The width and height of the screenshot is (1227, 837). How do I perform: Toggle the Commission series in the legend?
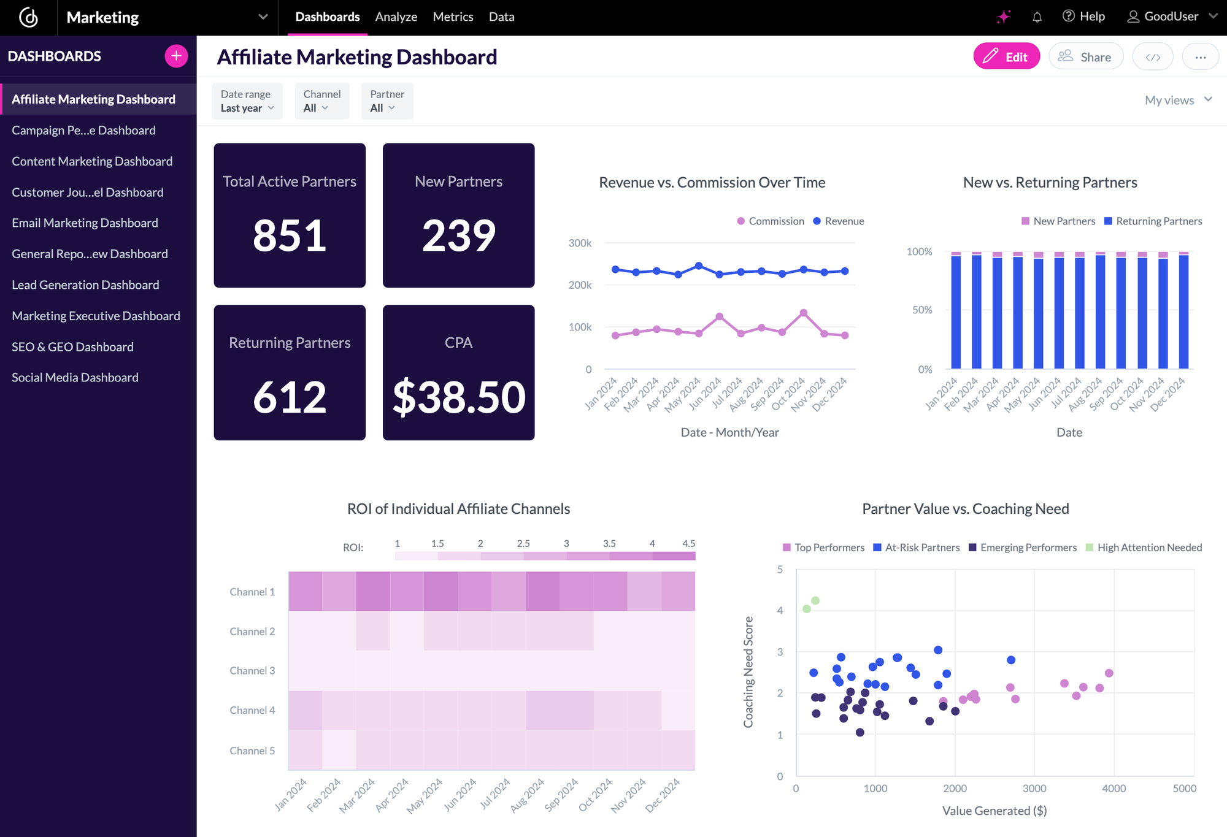pos(771,221)
